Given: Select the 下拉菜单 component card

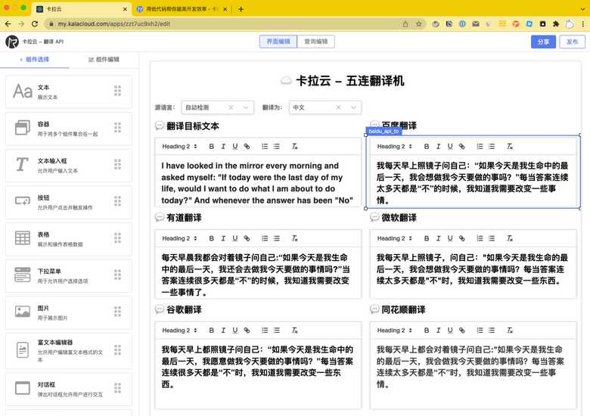Looking at the screenshot, I should click(69, 275).
